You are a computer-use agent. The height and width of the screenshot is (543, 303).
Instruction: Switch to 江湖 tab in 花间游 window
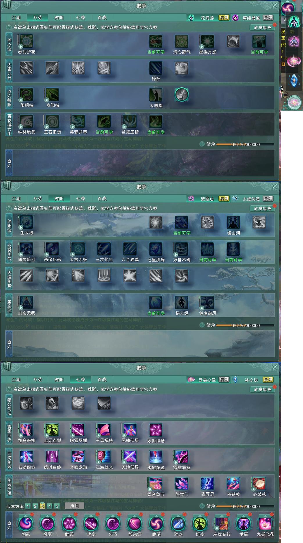[x=16, y=17]
